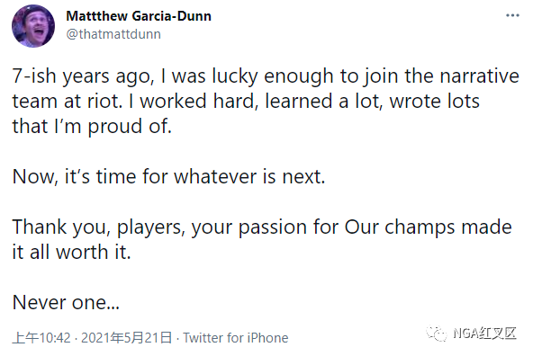Click the 'Never one...' closing line

(66, 302)
